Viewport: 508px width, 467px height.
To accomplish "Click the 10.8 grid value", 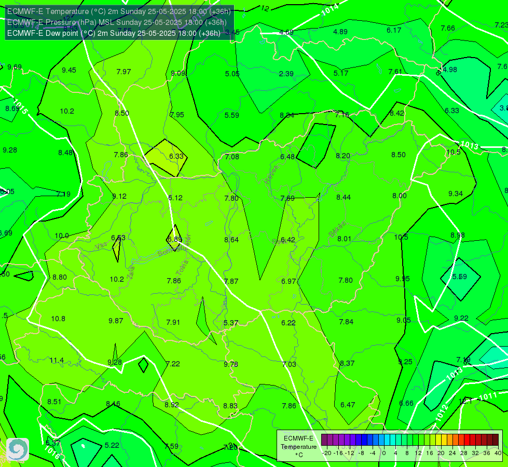I will click(58, 319).
